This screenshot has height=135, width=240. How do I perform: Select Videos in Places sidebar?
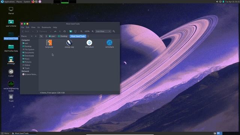pos(26,65)
